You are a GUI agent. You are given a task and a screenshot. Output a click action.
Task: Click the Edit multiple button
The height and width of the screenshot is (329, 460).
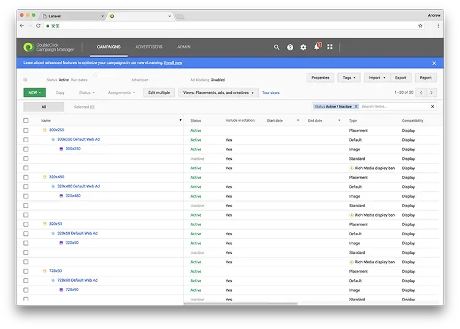(x=159, y=93)
